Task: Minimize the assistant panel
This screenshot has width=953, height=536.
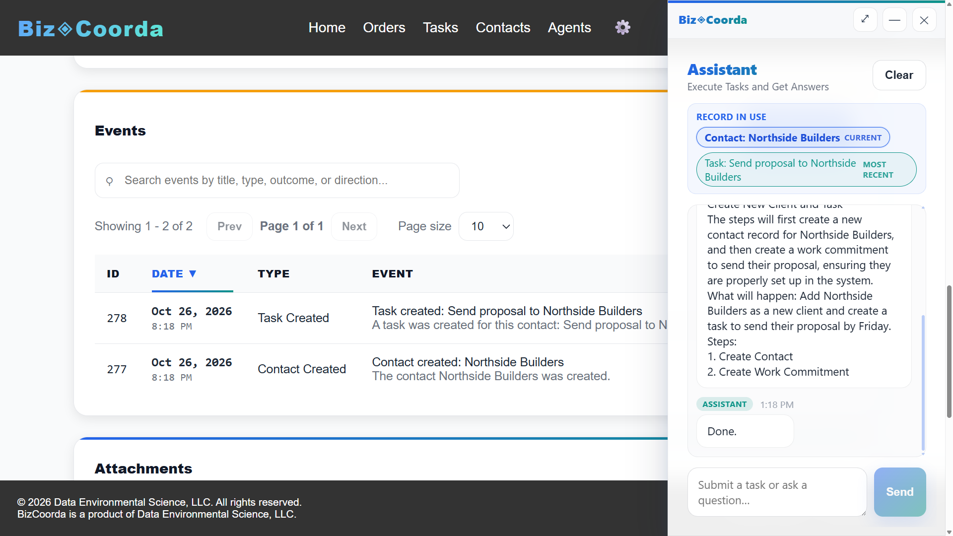Action: [x=894, y=20]
